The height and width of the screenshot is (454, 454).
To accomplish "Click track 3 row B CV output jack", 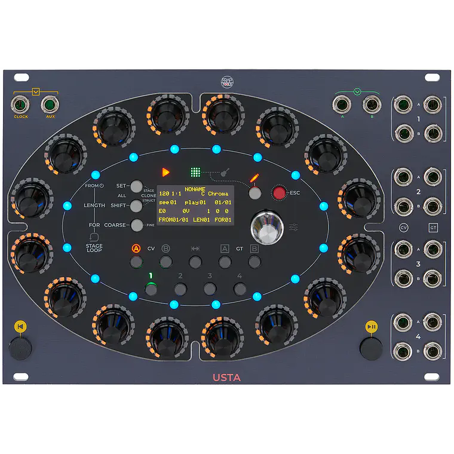I will click(x=403, y=278).
